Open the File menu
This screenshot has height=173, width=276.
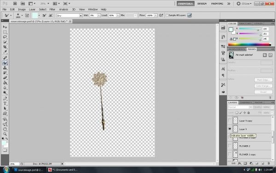[x=5, y=9]
